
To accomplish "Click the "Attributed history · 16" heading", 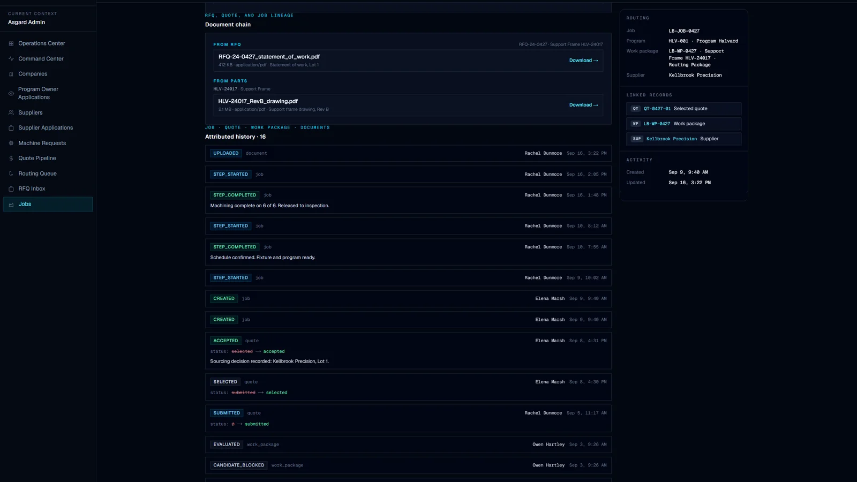I will click(236, 137).
